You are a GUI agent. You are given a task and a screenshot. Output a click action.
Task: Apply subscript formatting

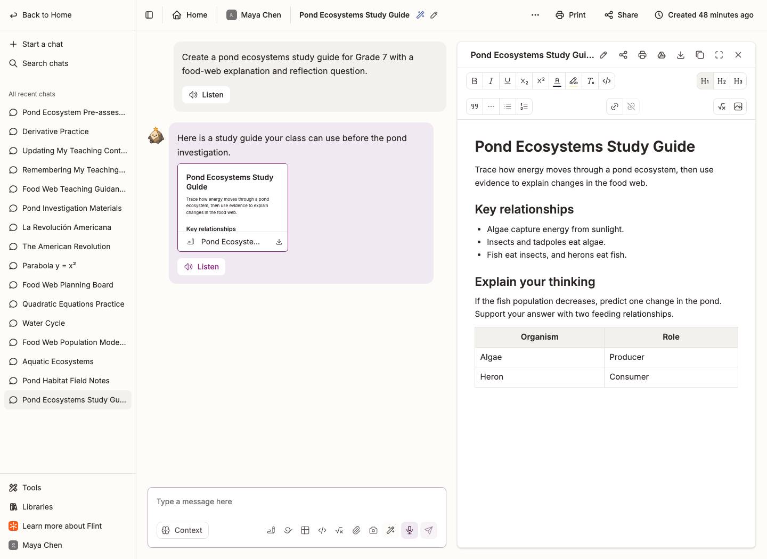pos(524,81)
